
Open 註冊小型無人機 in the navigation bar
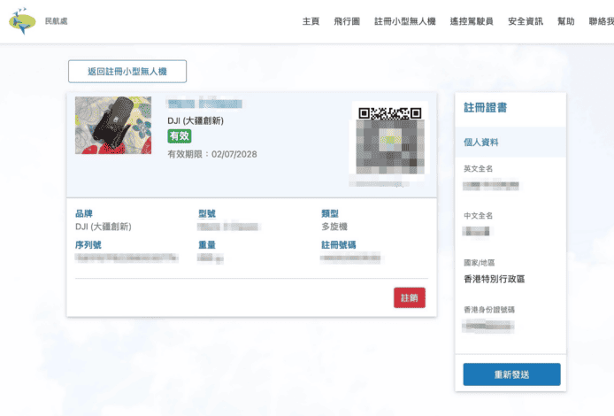(x=405, y=21)
